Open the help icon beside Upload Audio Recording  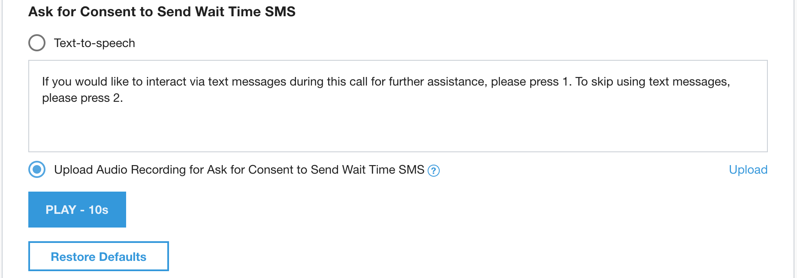(x=434, y=171)
